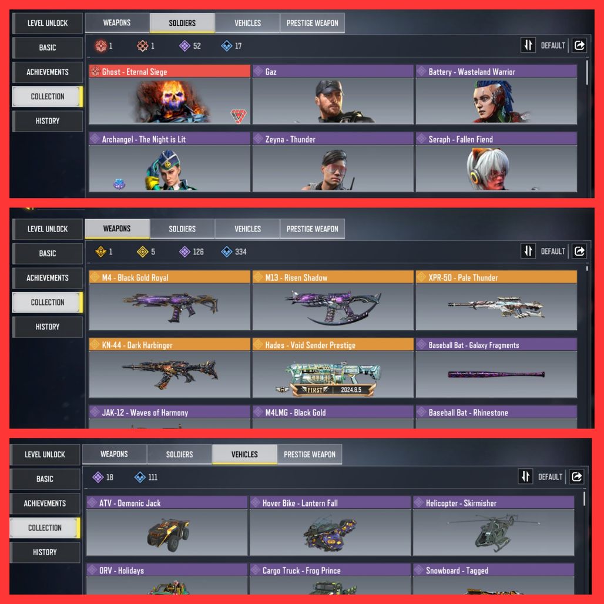Open Achievements in the top sidebar
This screenshot has width=604, height=604.
click(48, 72)
